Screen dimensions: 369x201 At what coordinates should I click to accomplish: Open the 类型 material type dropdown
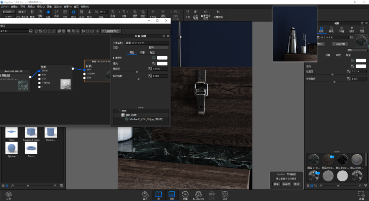[158, 47]
